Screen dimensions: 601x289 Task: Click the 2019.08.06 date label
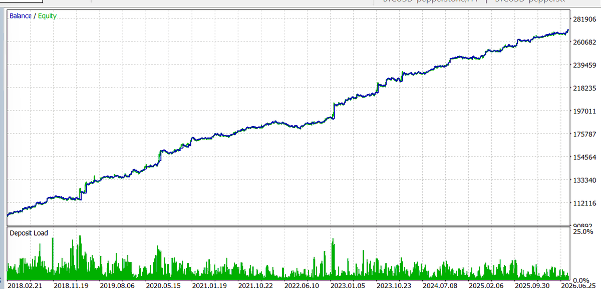tap(117, 285)
